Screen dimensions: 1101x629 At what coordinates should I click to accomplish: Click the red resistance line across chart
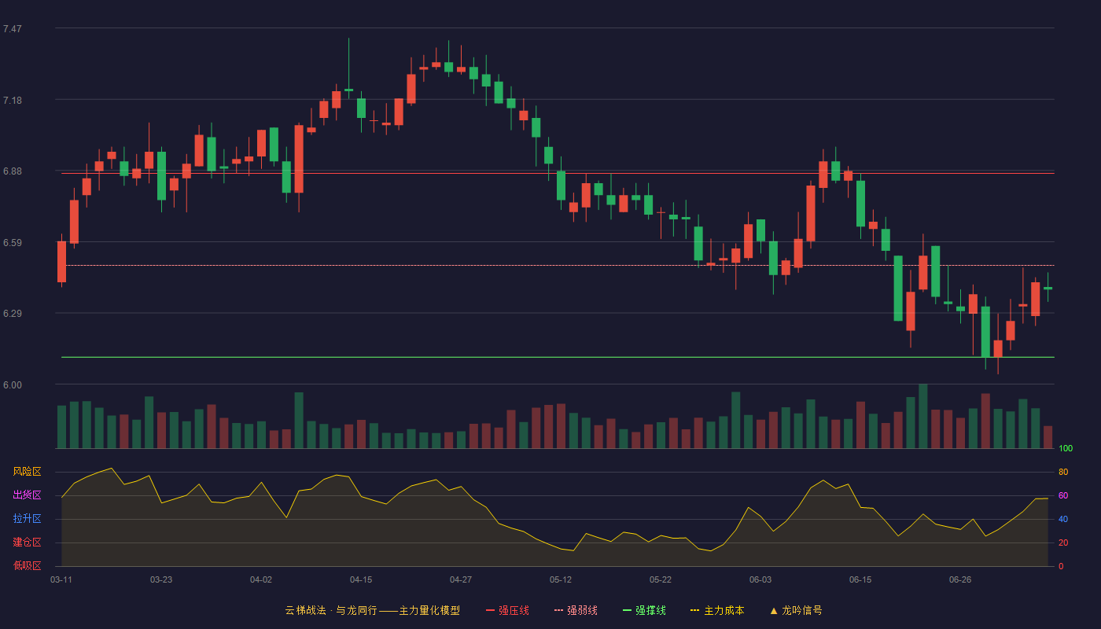coord(558,173)
